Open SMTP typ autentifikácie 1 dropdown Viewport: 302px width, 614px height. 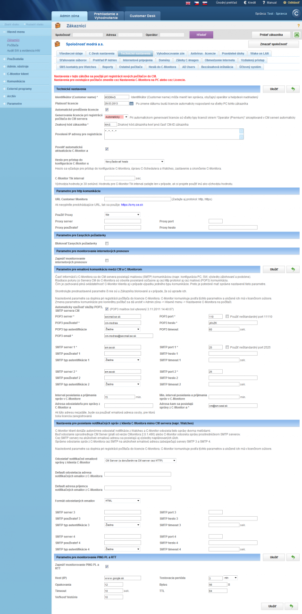coord(122,360)
